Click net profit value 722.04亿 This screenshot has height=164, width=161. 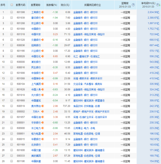coord(154,34)
